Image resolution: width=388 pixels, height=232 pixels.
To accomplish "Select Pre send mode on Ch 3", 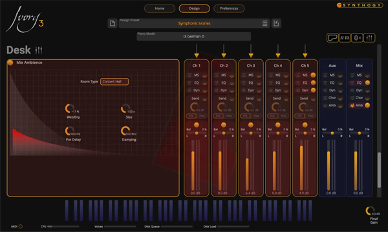I will (245, 116).
